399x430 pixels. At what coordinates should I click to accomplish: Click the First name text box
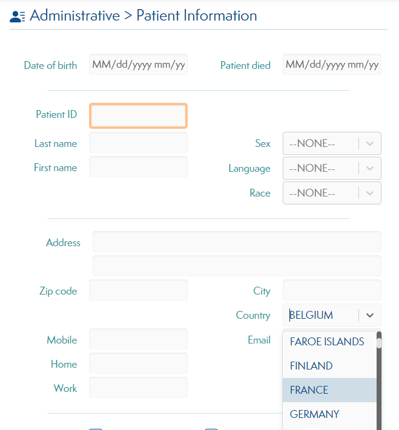tap(139, 167)
